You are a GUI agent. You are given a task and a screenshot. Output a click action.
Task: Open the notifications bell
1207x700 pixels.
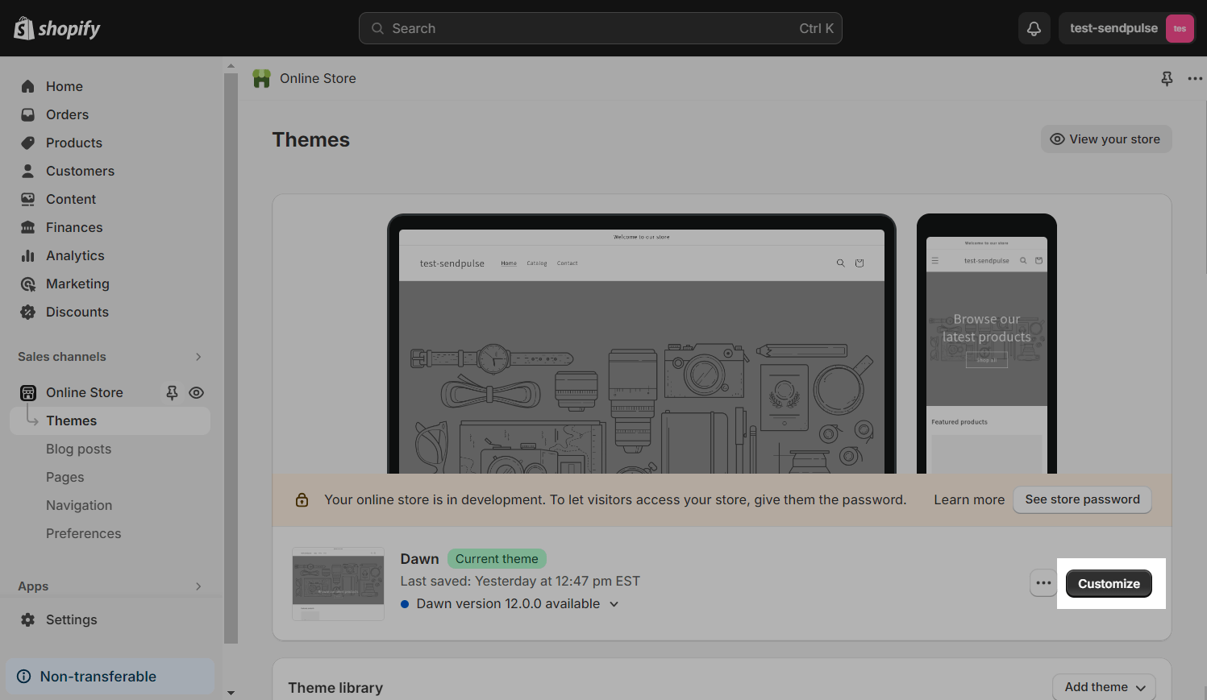coord(1034,29)
